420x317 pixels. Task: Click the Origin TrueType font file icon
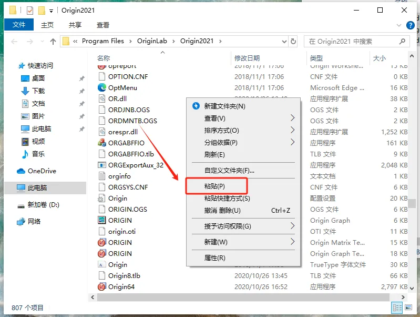(102, 264)
